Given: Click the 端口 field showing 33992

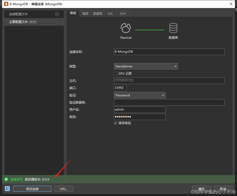Looking at the screenshot, I should coord(120,88).
